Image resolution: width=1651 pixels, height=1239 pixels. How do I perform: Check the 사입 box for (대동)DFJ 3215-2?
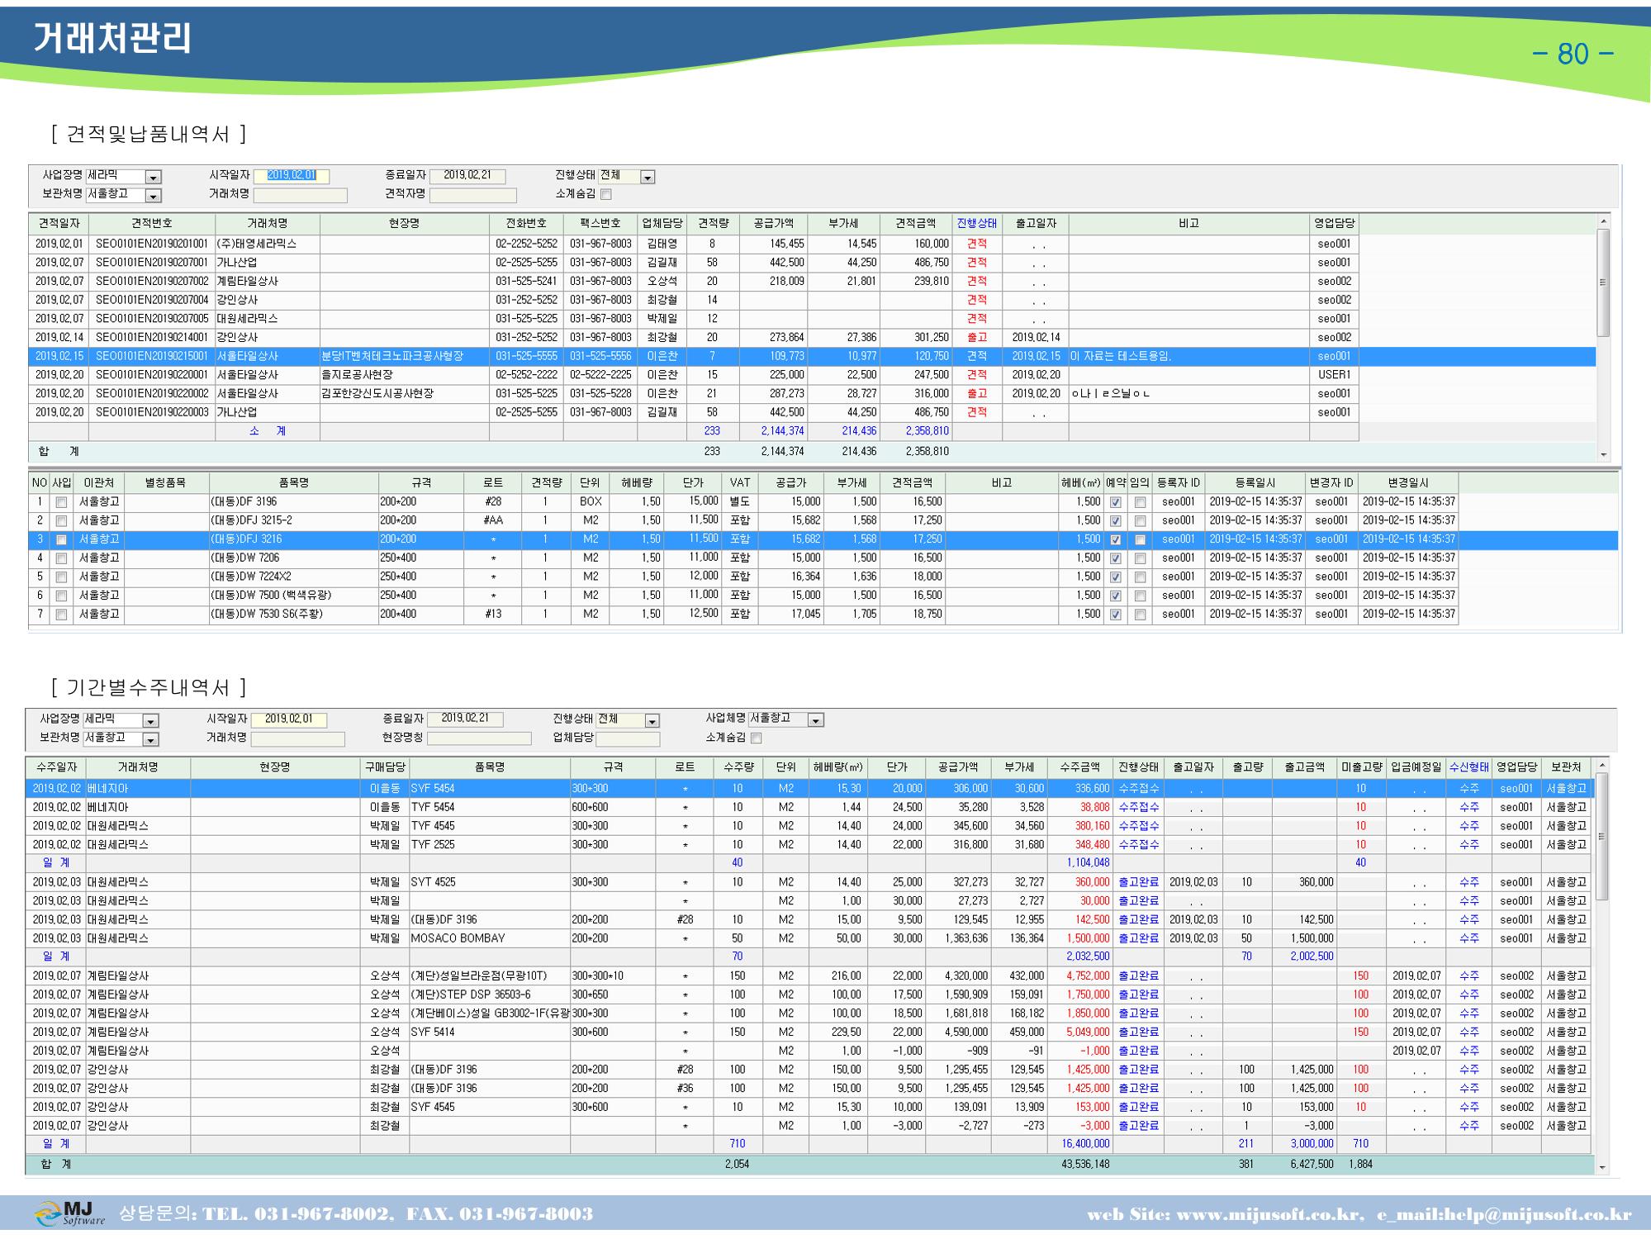tap(61, 521)
